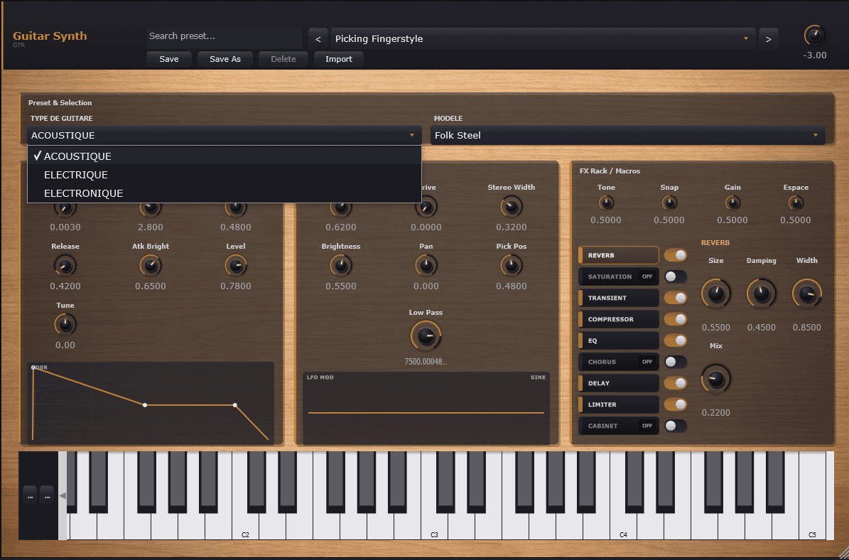The width and height of the screenshot is (849, 560).
Task: Click the master output volume knob
Action: pos(814,36)
